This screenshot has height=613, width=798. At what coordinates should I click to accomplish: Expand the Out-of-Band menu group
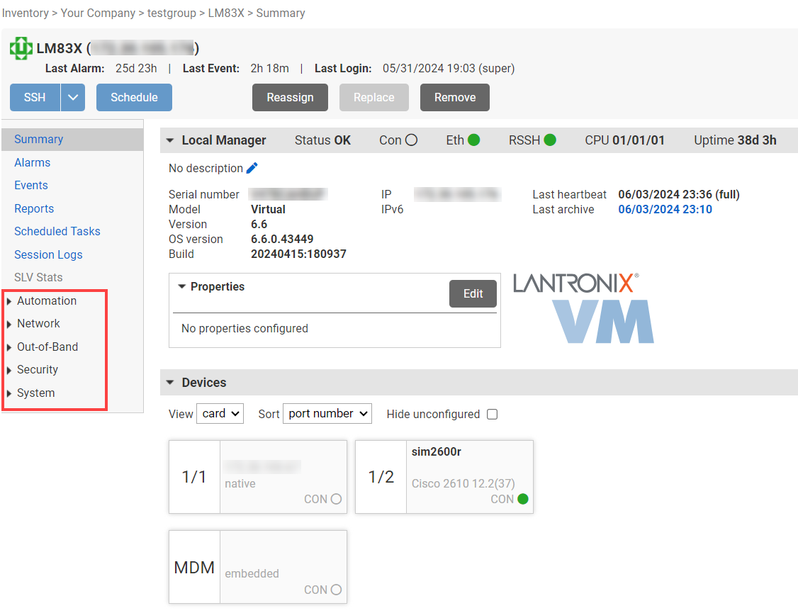point(47,347)
